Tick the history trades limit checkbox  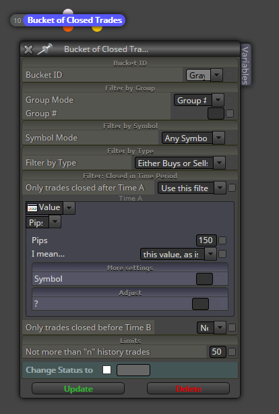pyautogui.click(x=232, y=352)
